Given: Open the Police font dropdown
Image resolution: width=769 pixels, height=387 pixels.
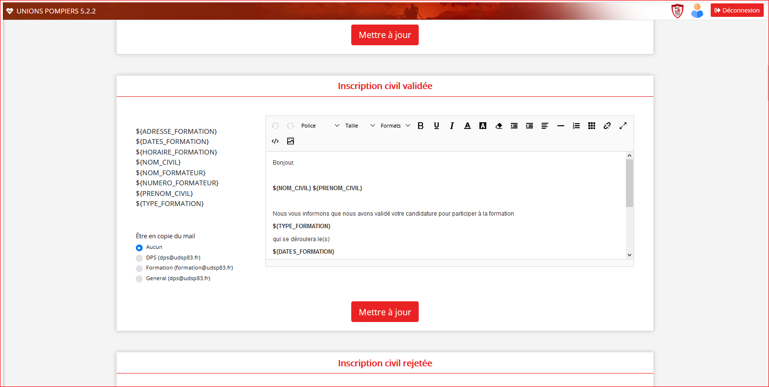Looking at the screenshot, I should click(320, 126).
